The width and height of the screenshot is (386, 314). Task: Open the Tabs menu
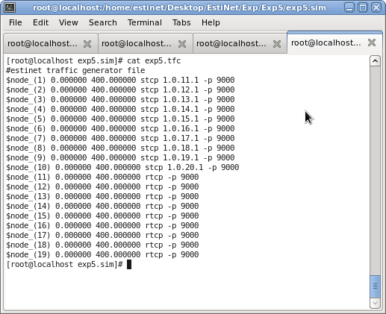coord(181,22)
